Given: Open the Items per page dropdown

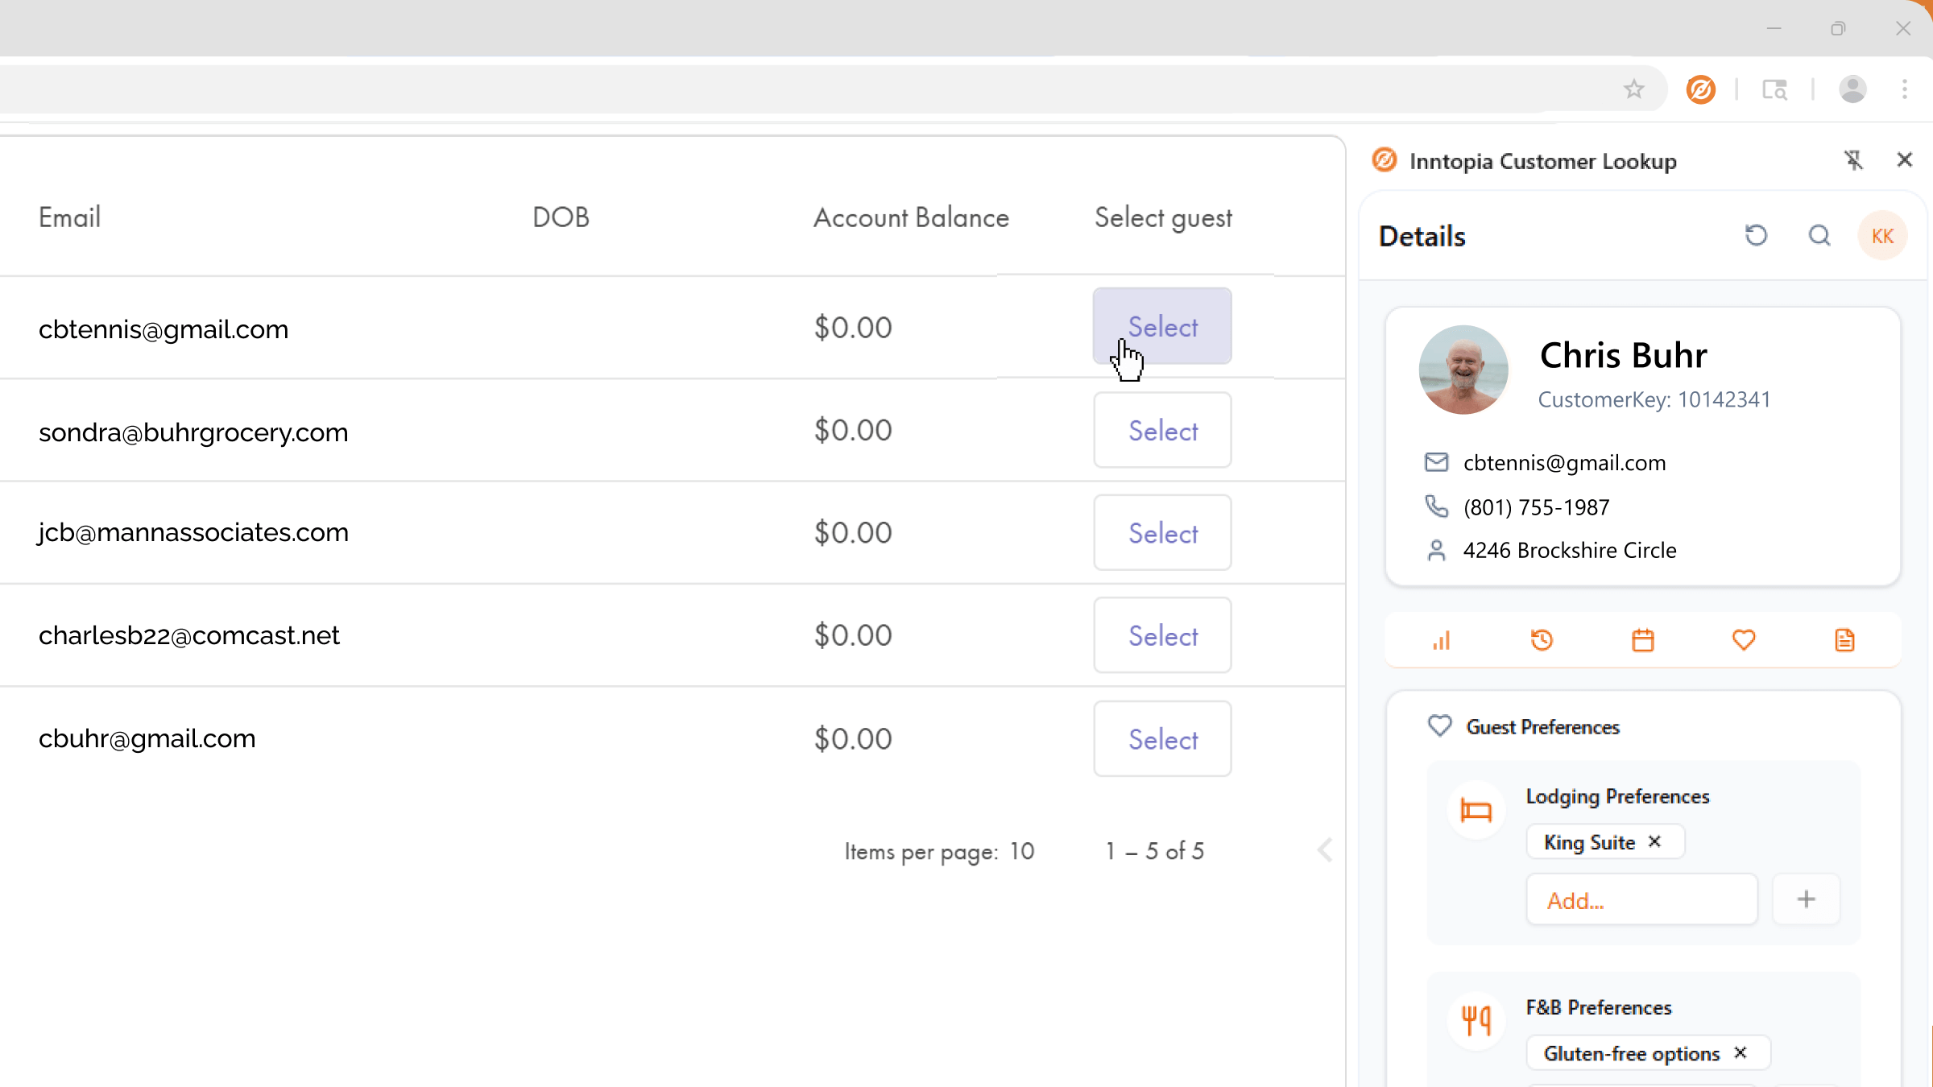Looking at the screenshot, I should (1021, 851).
